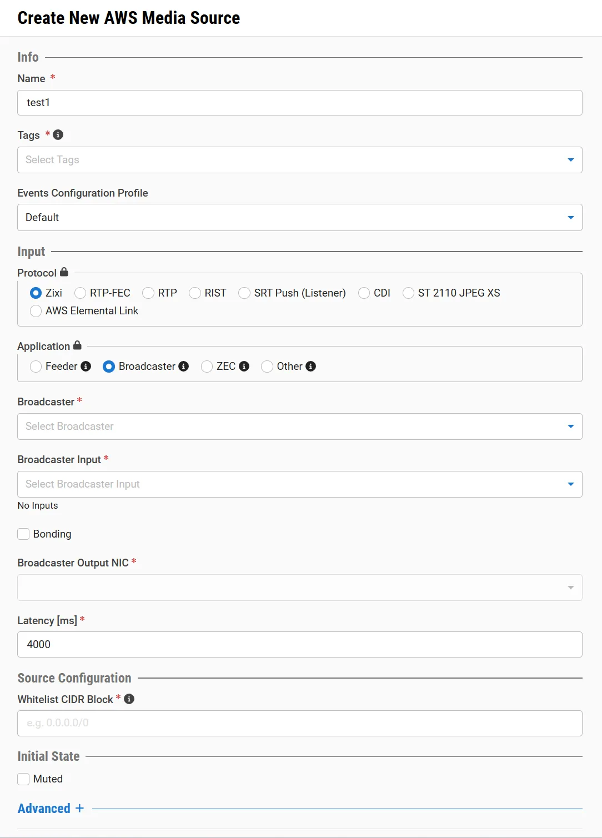
Task: Select Feeder application radio button
Action: [36, 367]
